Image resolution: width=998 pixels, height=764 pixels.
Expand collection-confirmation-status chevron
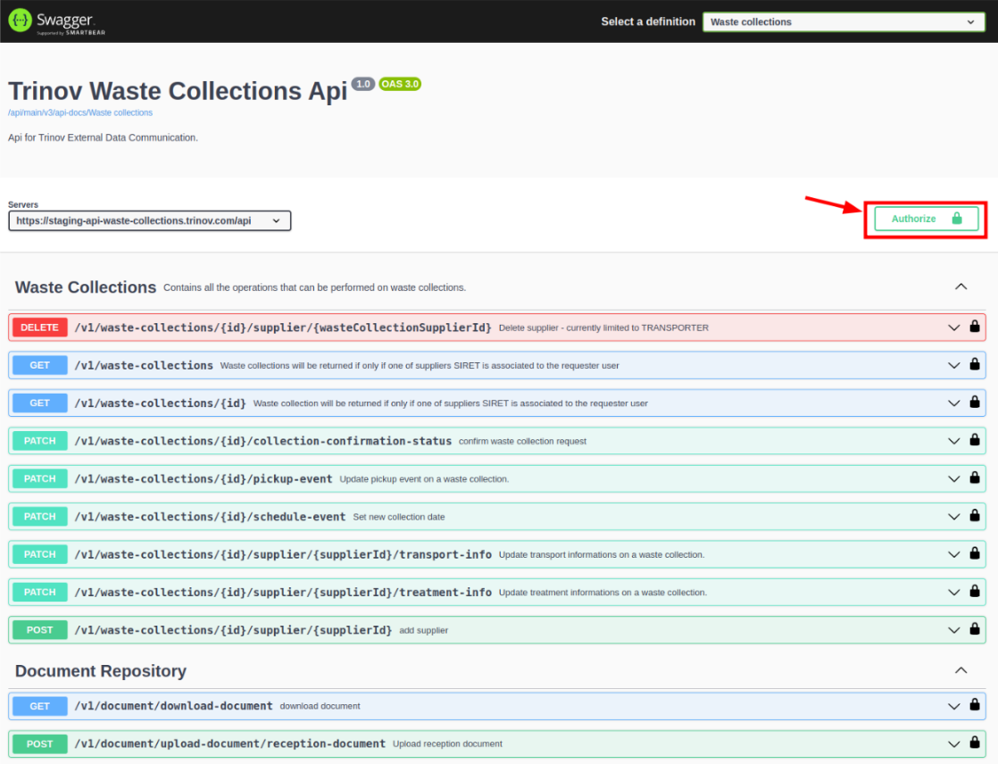click(x=953, y=441)
